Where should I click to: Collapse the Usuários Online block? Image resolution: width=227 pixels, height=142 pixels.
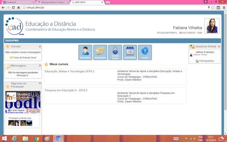click(219, 47)
